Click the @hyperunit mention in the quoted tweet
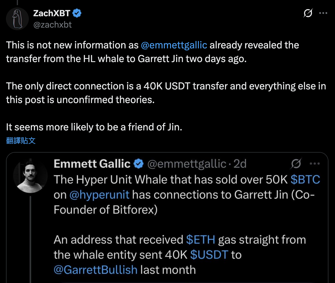 pyautogui.click(x=100, y=195)
